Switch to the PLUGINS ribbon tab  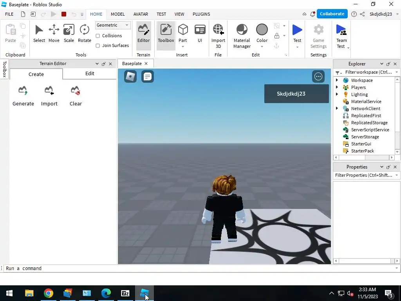click(201, 14)
